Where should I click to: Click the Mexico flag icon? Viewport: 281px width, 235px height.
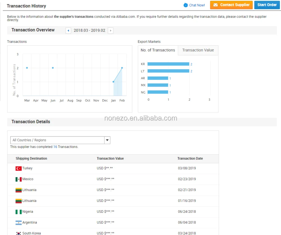point(19,179)
